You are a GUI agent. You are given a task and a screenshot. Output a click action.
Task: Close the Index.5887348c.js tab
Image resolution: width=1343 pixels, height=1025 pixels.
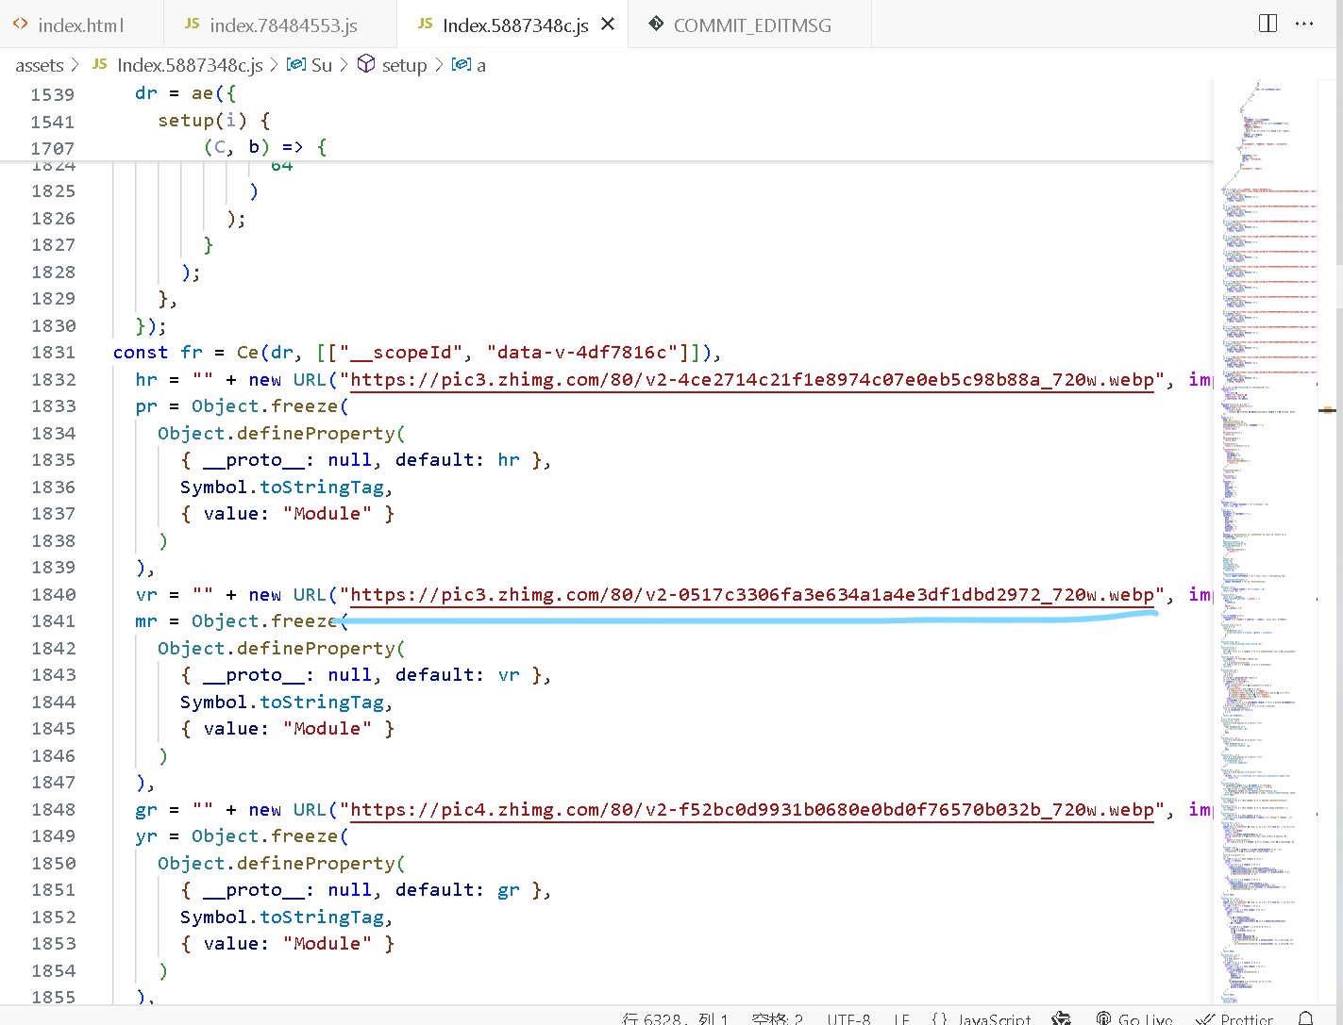coord(609,25)
